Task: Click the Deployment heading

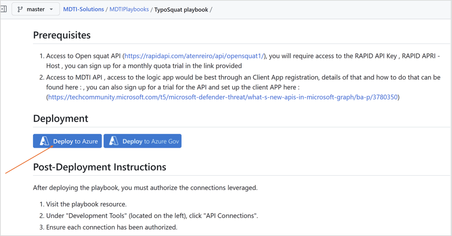Action: coord(61,118)
